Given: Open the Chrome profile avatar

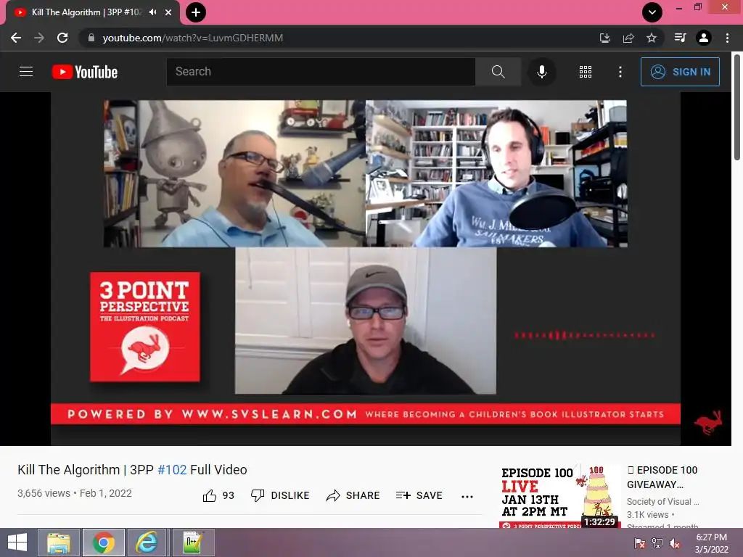Looking at the screenshot, I should [x=704, y=38].
